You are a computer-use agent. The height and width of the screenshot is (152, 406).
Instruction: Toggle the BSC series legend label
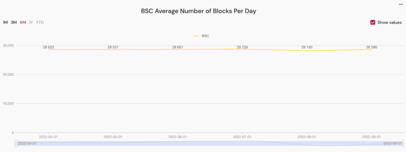tap(205, 36)
